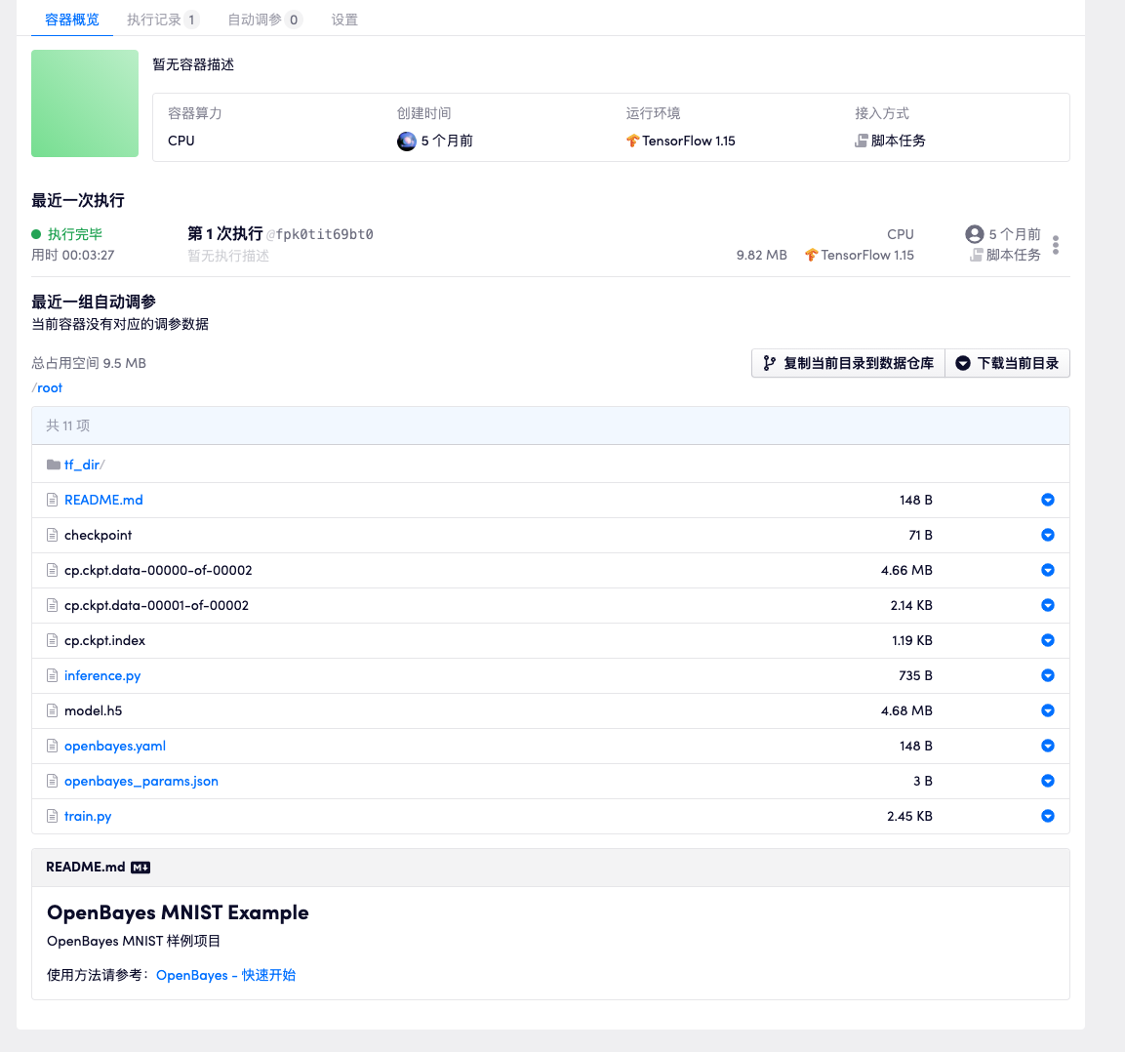This screenshot has height=1052, width=1125.
Task: Click download icon for openbayes.yaml
Action: tap(1048, 746)
